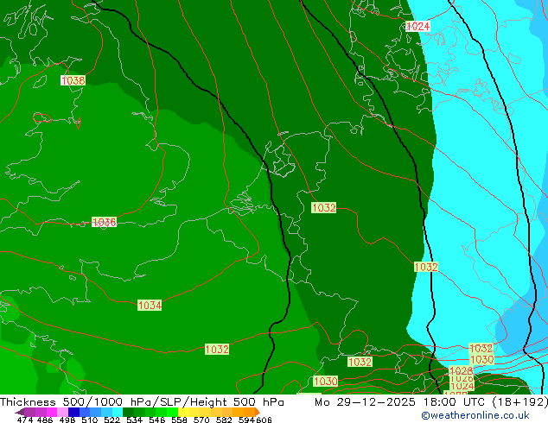Image resolution: width=548 pixels, height=423 pixels.
Task: Click the cyan legend swatch above 522
Action: pos(118,412)
